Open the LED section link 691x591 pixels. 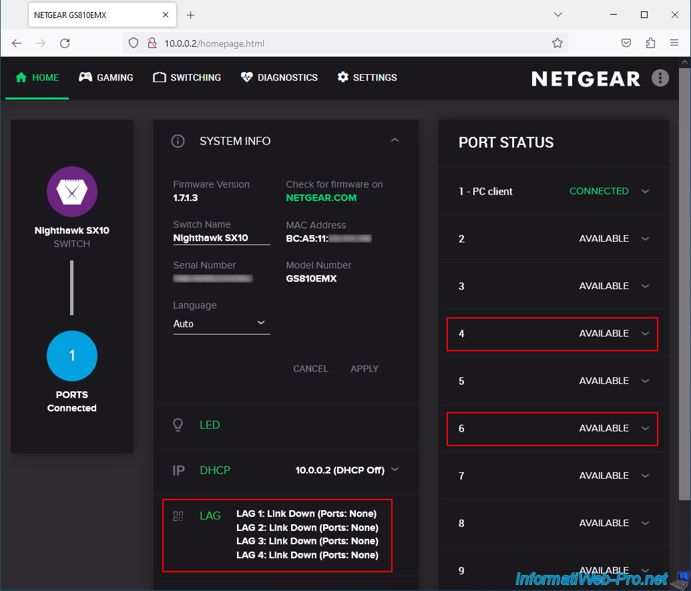[x=210, y=425]
